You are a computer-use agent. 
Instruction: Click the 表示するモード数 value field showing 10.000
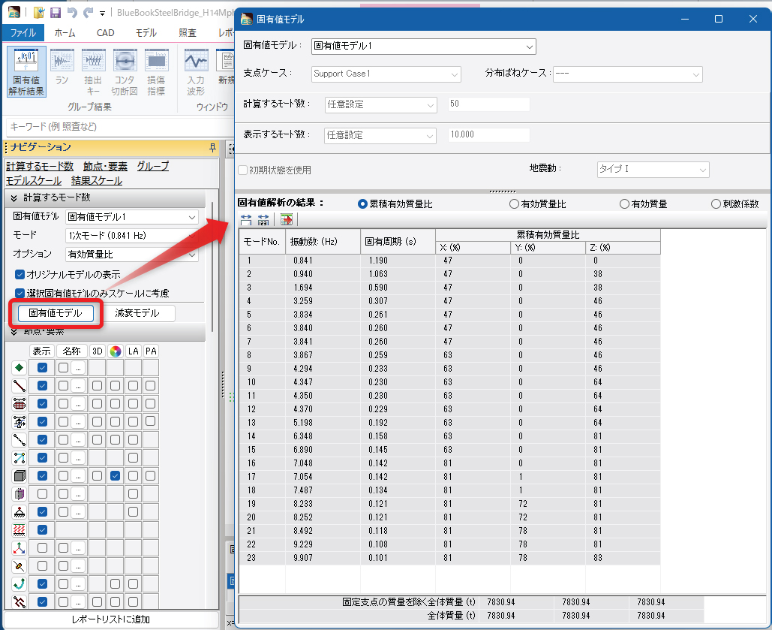coord(488,134)
